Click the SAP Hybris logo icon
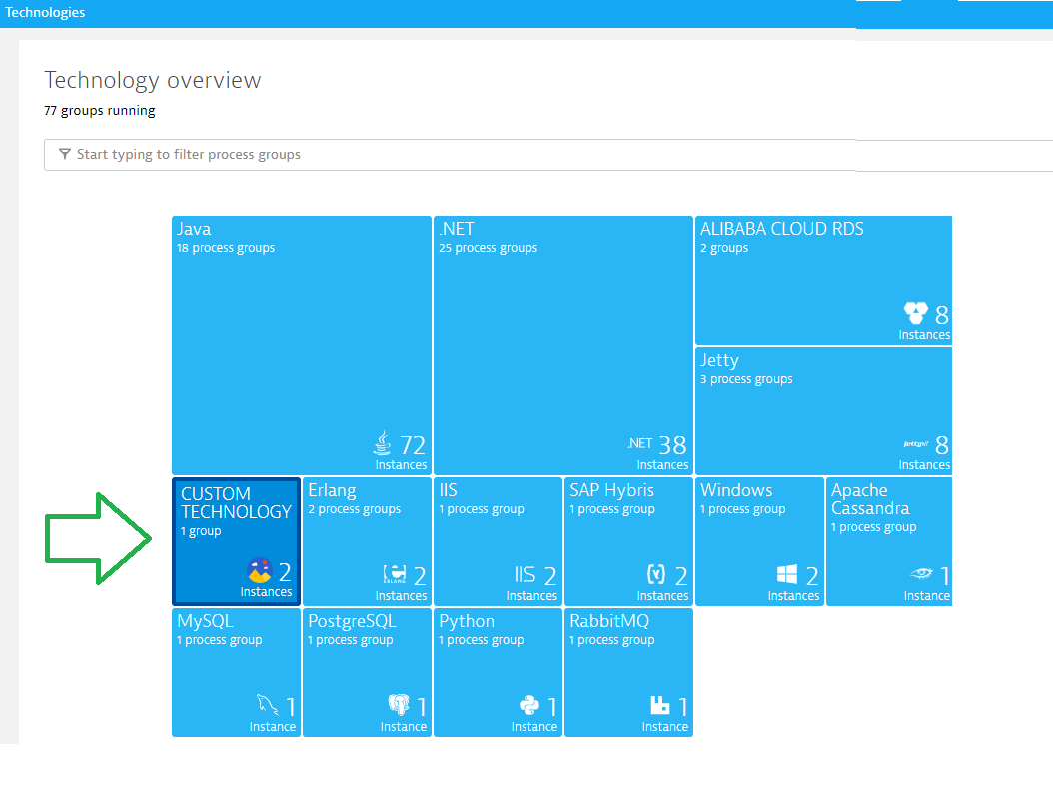This screenshot has height=785, width=1053. click(x=656, y=575)
